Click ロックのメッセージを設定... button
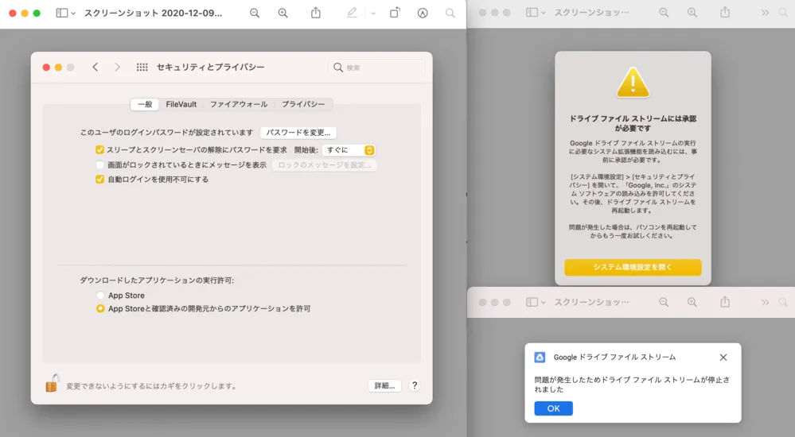 (325, 165)
